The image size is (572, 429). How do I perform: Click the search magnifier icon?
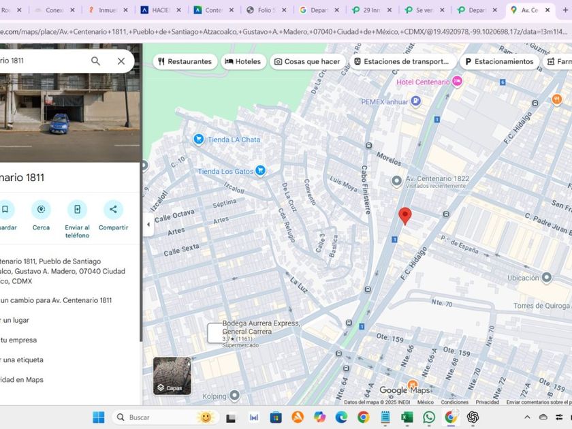pyautogui.click(x=95, y=61)
